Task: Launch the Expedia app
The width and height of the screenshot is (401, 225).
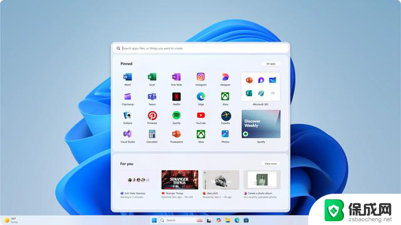Action: [226, 116]
